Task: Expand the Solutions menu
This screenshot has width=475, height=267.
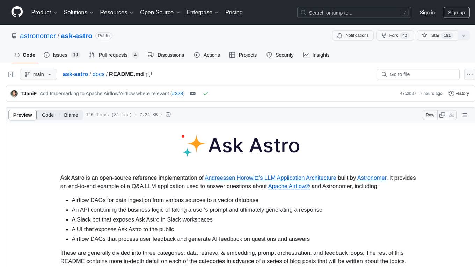Action: click(x=79, y=12)
